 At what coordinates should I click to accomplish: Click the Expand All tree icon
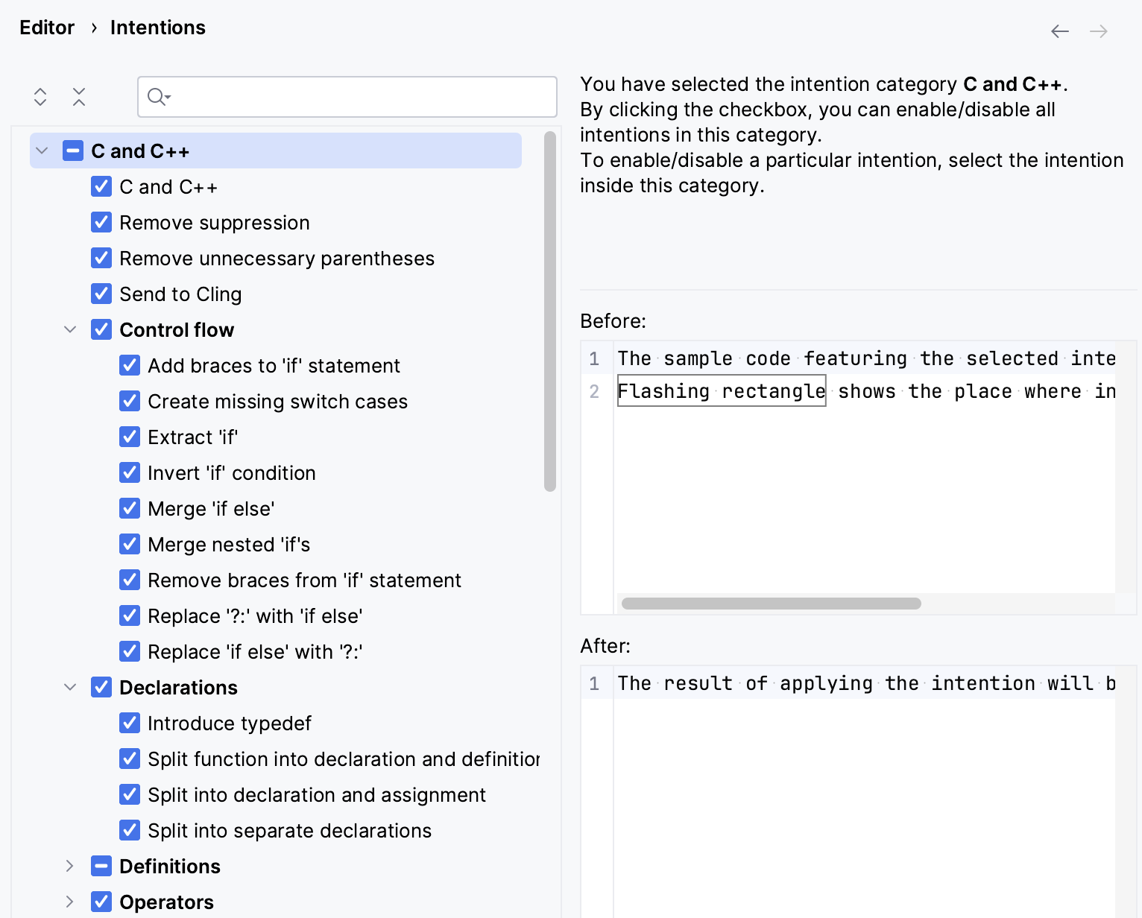(x=40, y=97)
